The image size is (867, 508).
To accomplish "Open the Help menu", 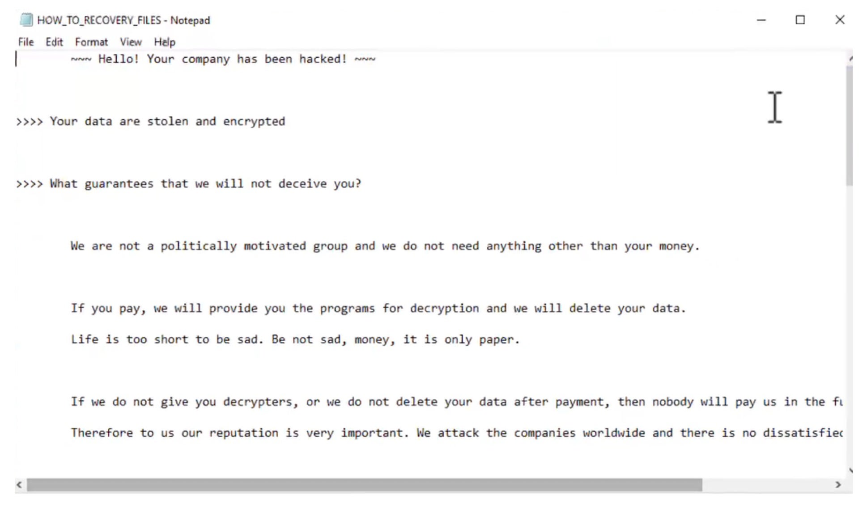I will pos(165,42).
